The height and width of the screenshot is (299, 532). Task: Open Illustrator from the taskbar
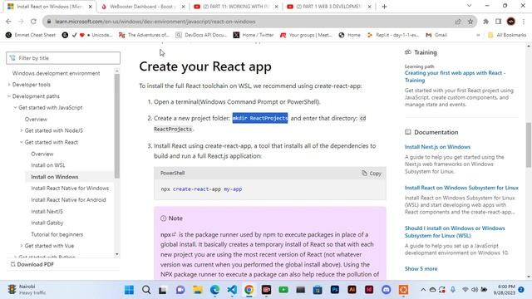pyautogui.click(x=352, y=290)
